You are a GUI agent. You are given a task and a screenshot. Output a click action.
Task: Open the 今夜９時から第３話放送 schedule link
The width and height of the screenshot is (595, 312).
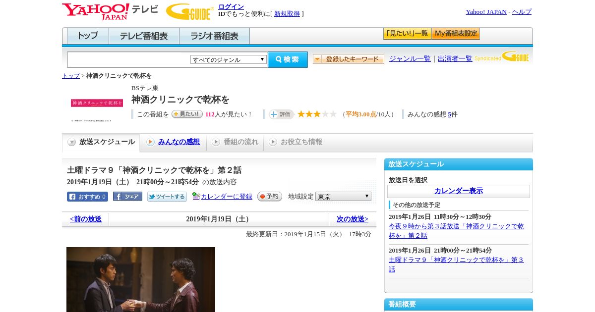(x=456, y=231)
